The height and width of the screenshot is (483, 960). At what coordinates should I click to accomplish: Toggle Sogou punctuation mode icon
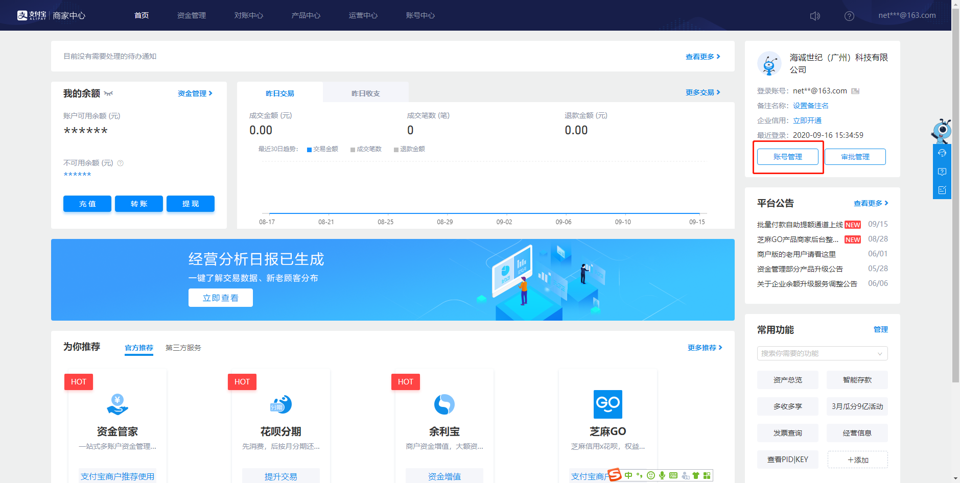click(x=639, y=475)
